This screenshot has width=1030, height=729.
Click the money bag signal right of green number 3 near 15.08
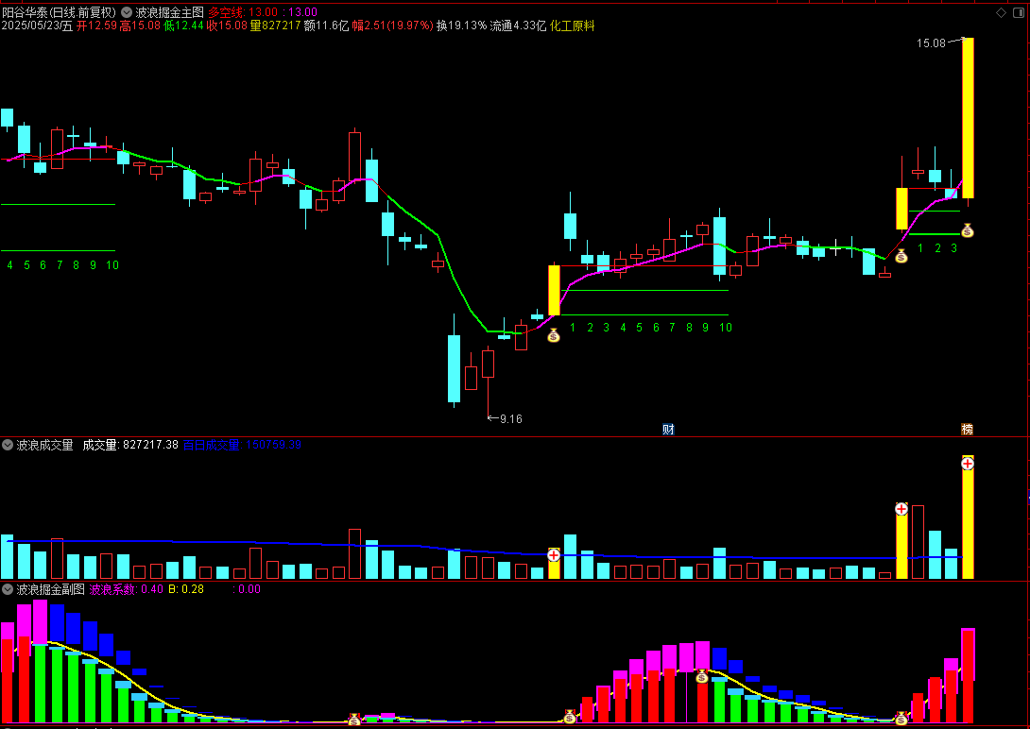(967, 230)
